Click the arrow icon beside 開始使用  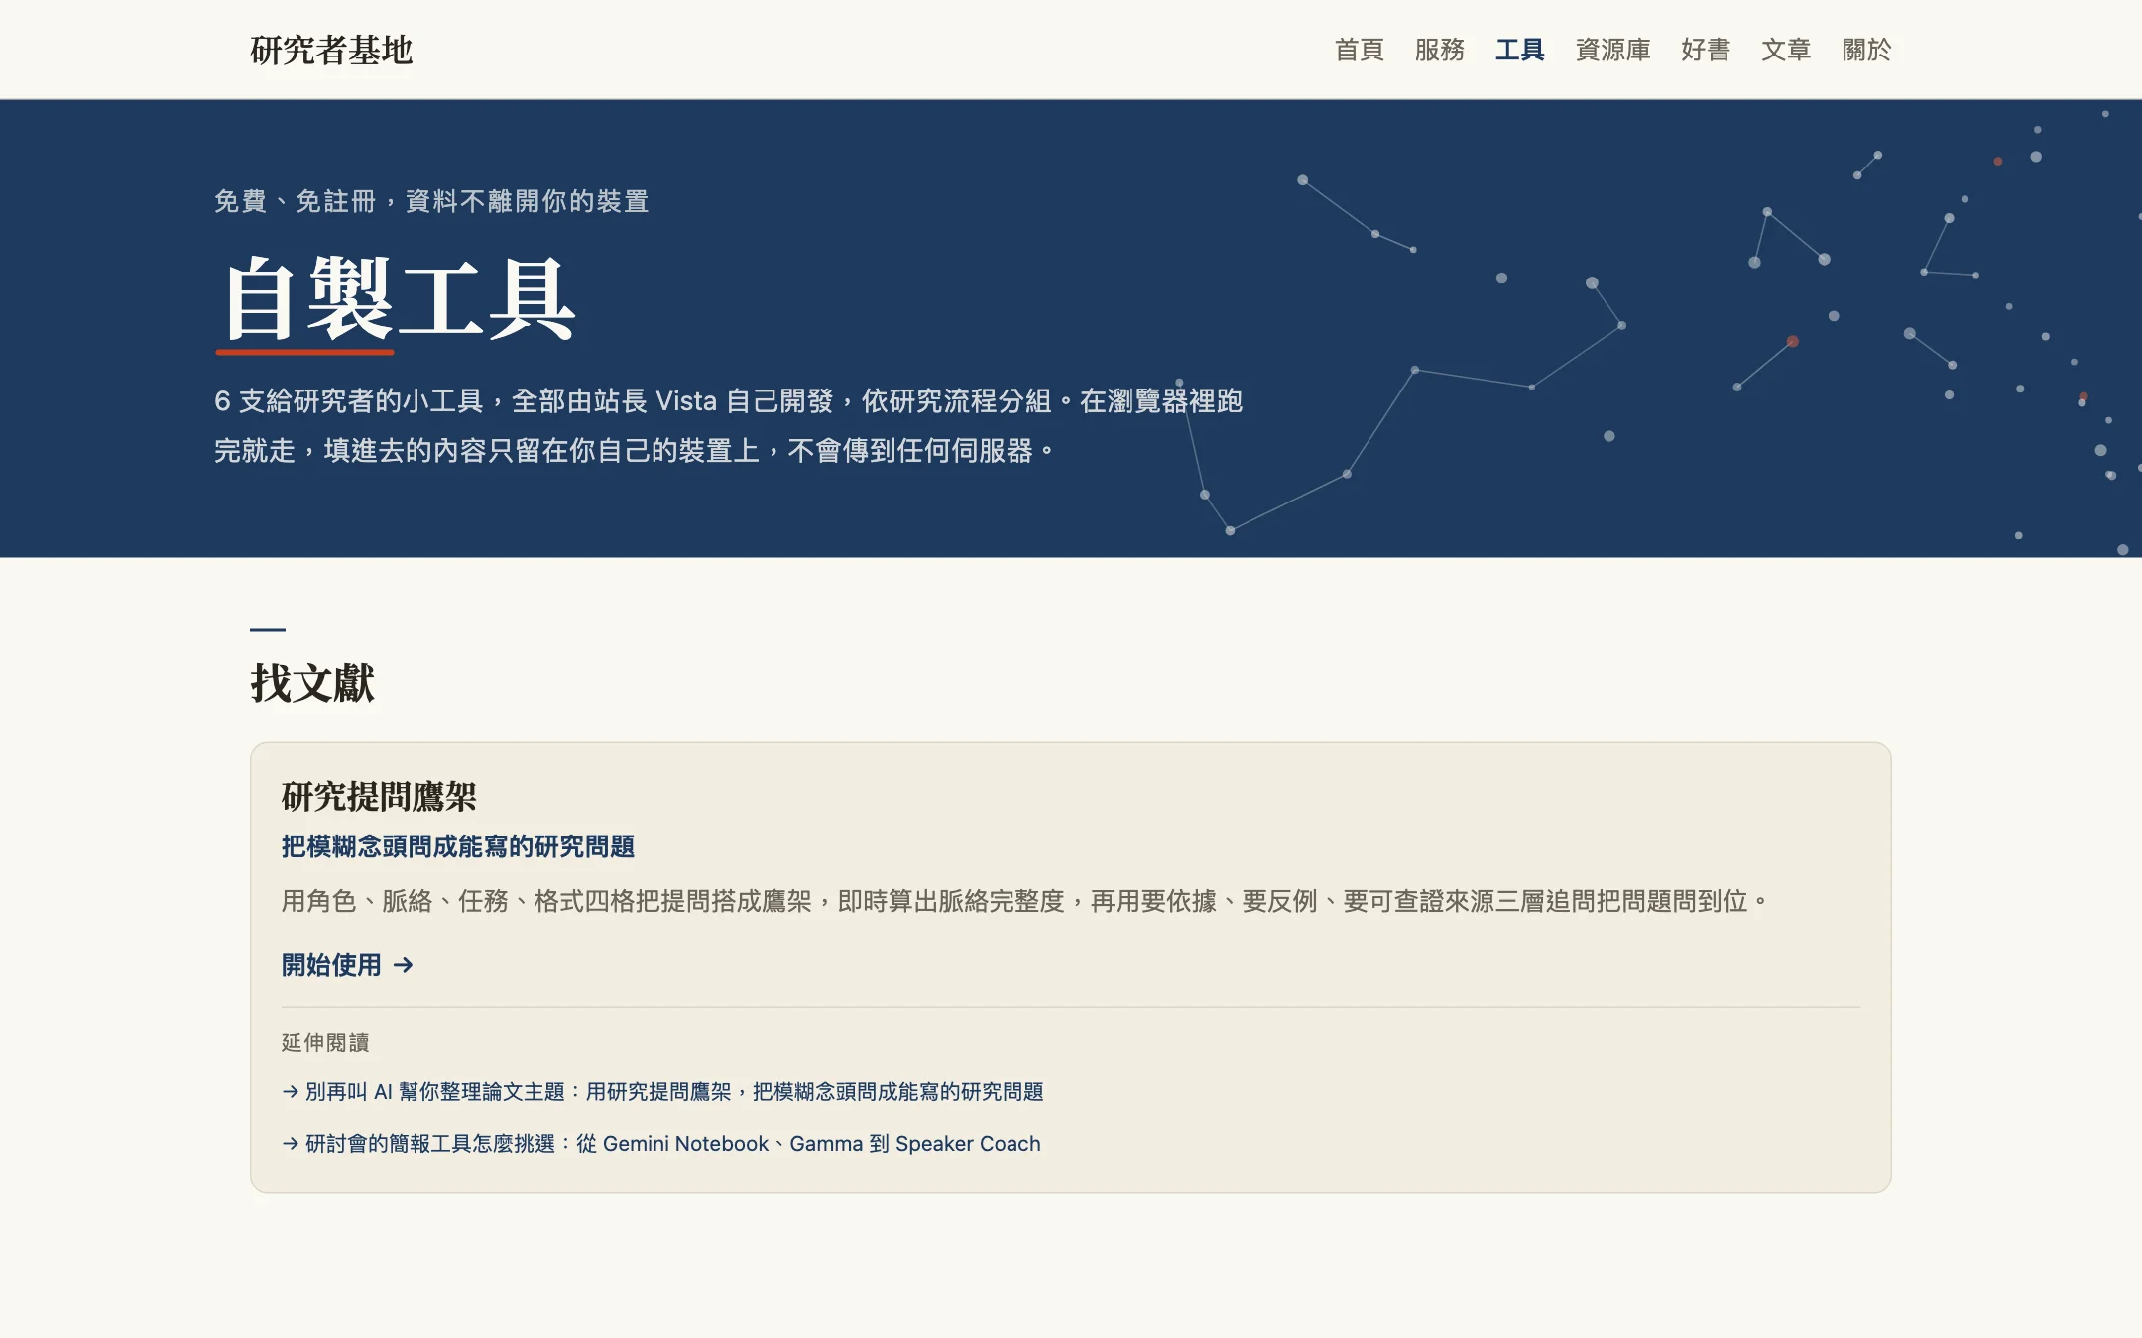pyautogui.click(x=404, y=965)
